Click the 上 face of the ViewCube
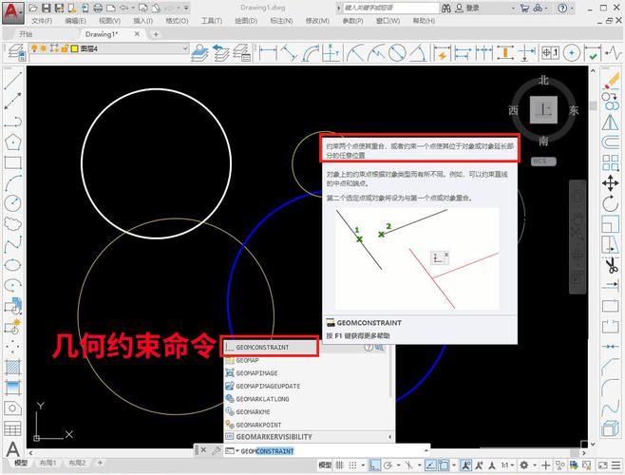This screenshot has width=625, height=475. tap(543, 109)
